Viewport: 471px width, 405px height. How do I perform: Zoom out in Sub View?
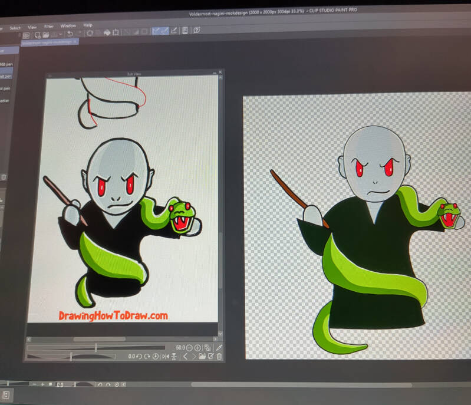pos(189,348)
